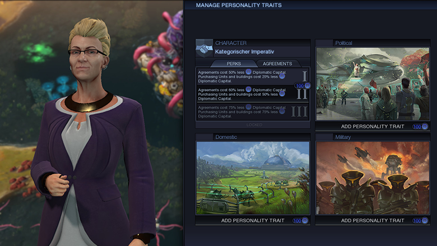
Task: Click the Roman numeral I perk icon
Action: (x=304, y=76)
